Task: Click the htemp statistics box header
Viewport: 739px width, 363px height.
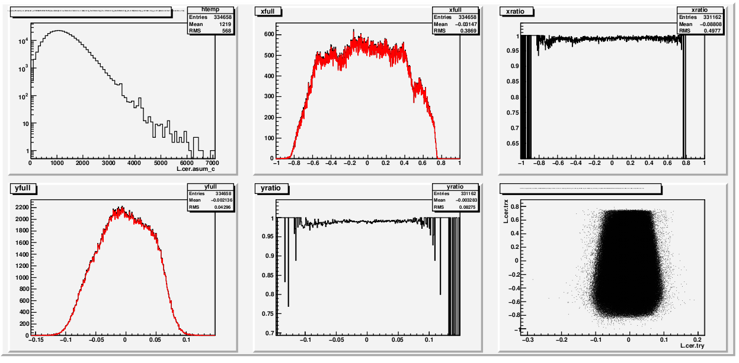Action: (211, 9)
